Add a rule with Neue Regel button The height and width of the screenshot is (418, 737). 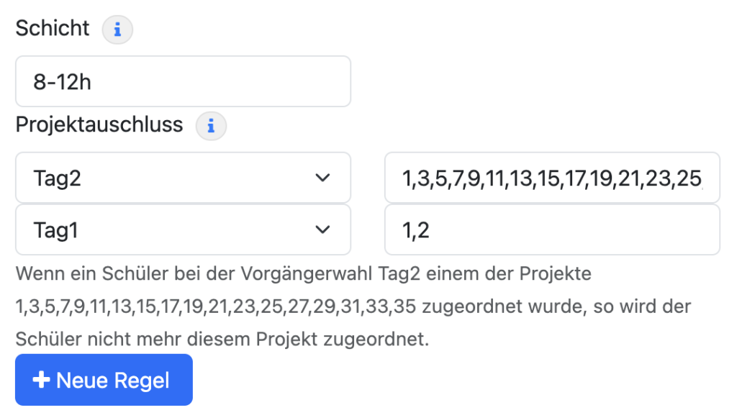(x=104, y=380)
